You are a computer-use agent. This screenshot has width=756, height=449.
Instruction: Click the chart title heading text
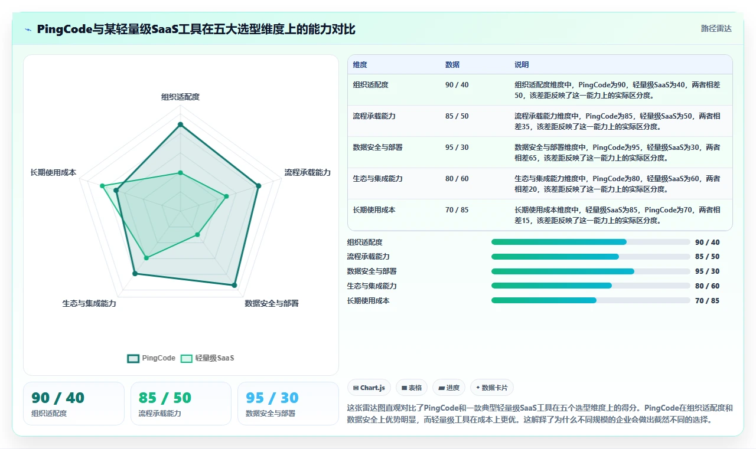(x=196, y=30)
